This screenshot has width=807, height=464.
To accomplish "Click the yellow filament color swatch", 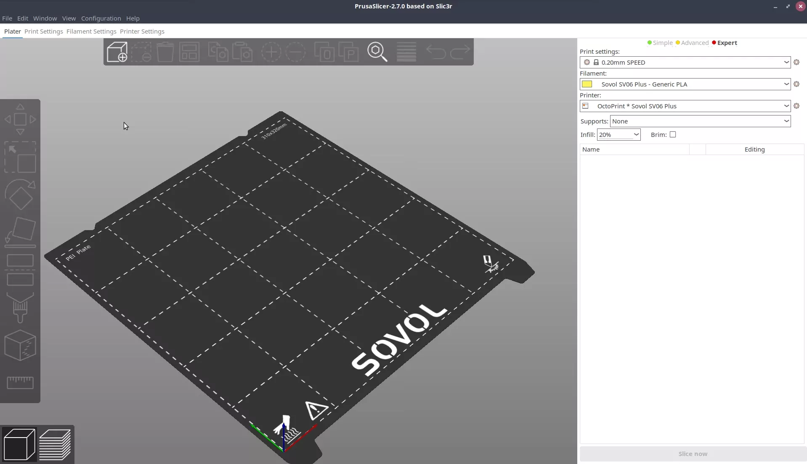I will (587, 84).
